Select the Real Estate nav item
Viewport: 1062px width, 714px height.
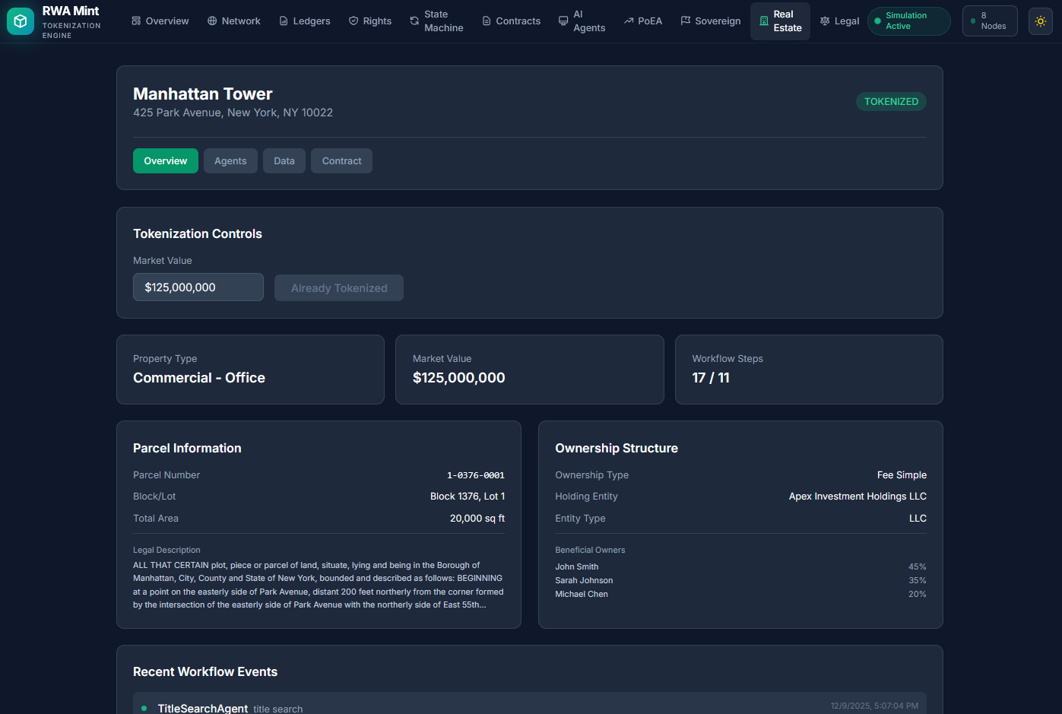click(x=781, y=21)
